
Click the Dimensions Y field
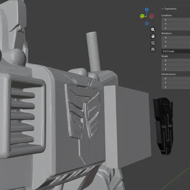176,83
